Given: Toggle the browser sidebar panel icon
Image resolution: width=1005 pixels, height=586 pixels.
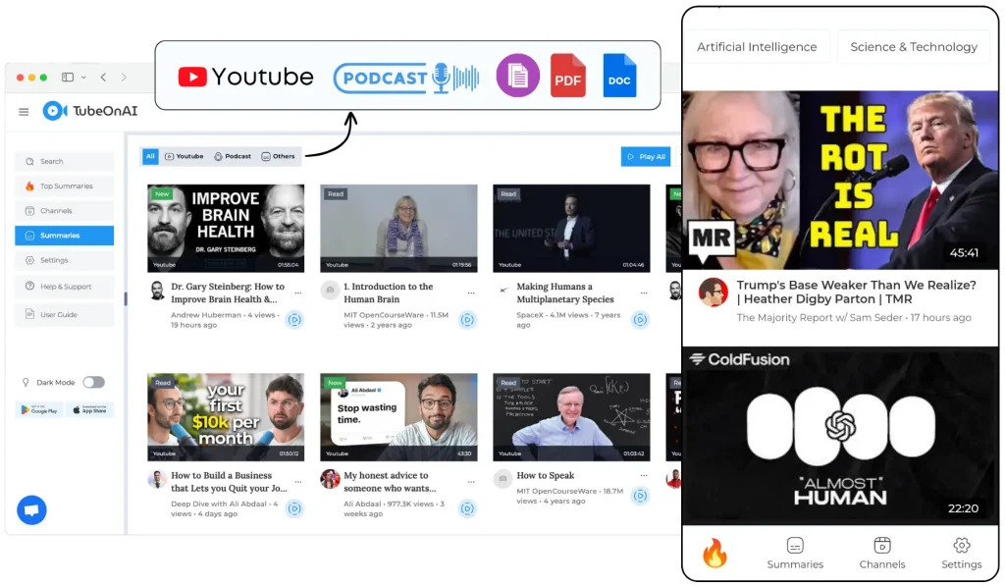Looking at the screenshot, I should point(68,77).
